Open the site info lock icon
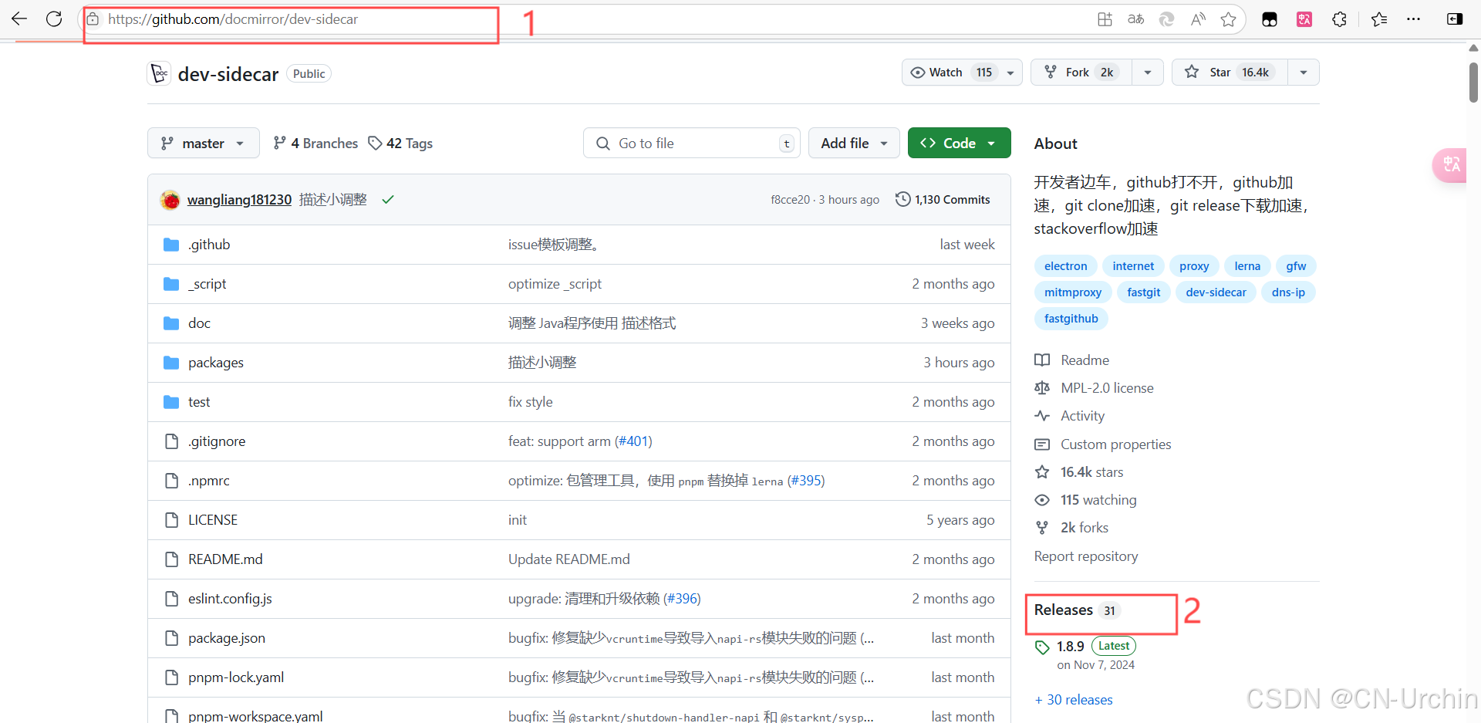 (93, 19)
